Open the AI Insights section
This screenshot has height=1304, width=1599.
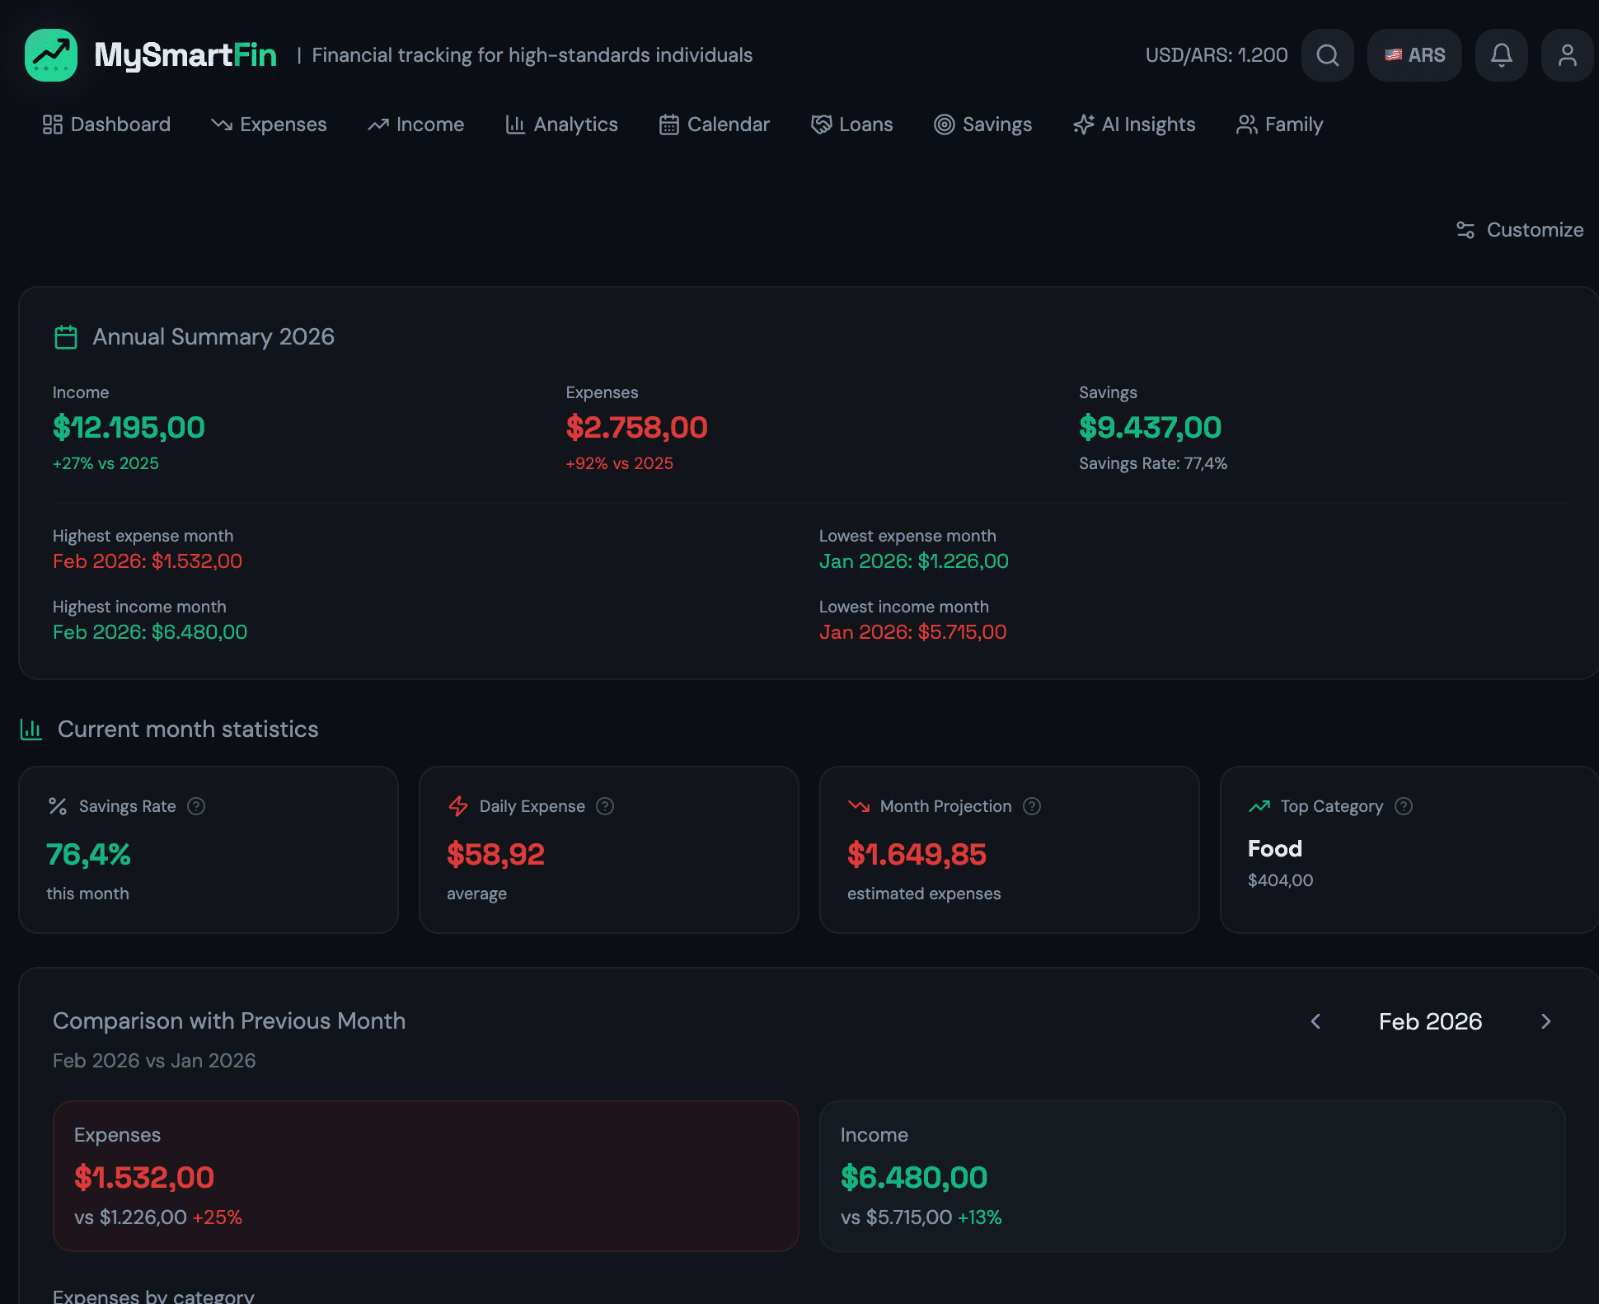1133,124
